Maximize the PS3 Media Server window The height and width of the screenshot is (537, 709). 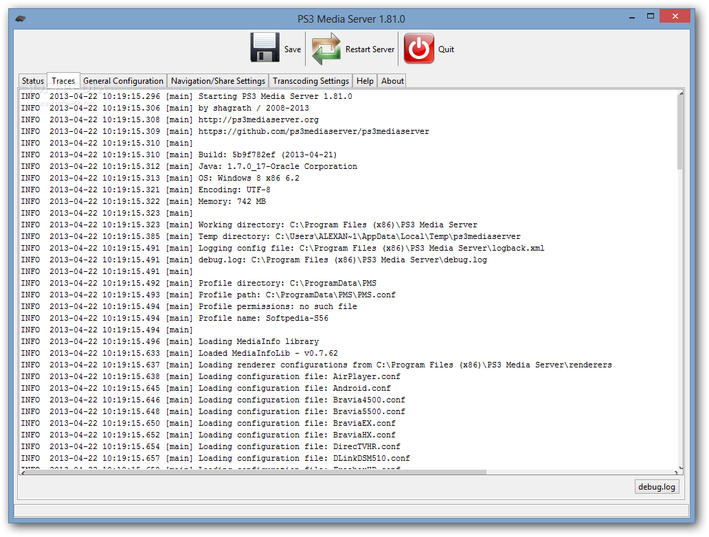pos(650,16)
